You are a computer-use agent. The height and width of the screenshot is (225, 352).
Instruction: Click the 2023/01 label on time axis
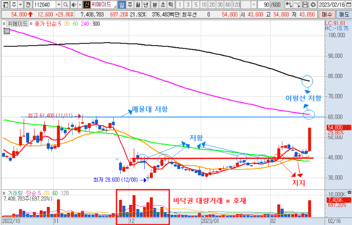(210, 221)
